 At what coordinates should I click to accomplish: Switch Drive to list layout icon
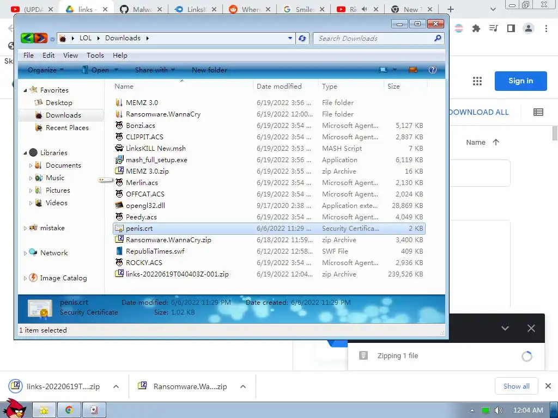tap(538, 112)
